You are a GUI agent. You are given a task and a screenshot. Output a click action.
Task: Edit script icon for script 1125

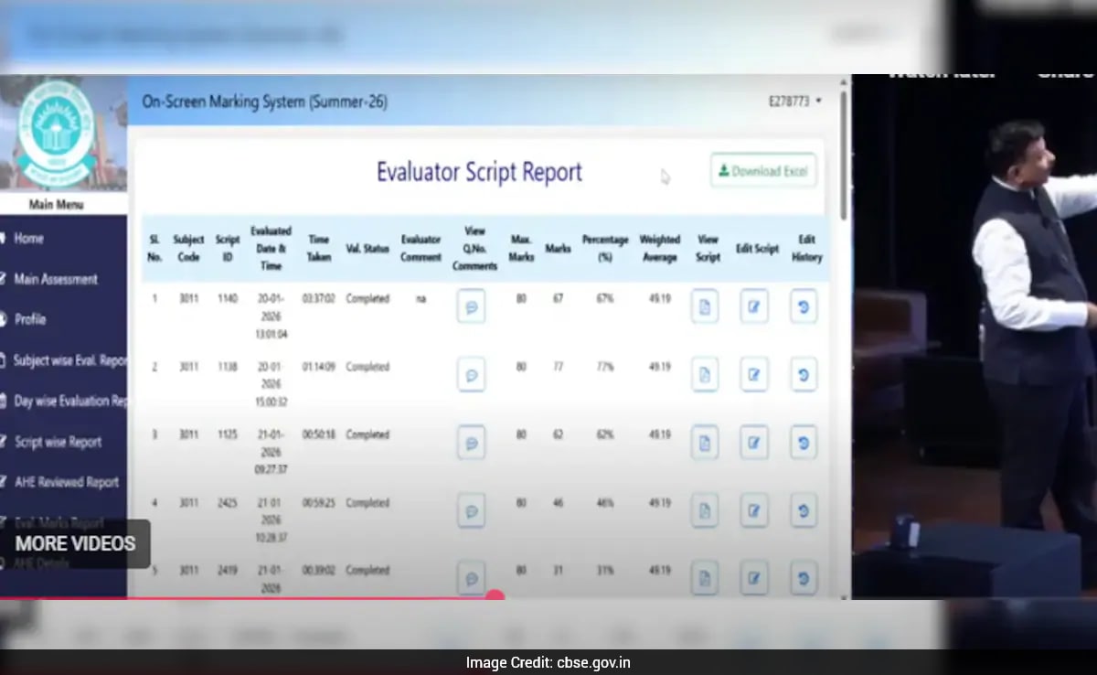tap(753, 443)
